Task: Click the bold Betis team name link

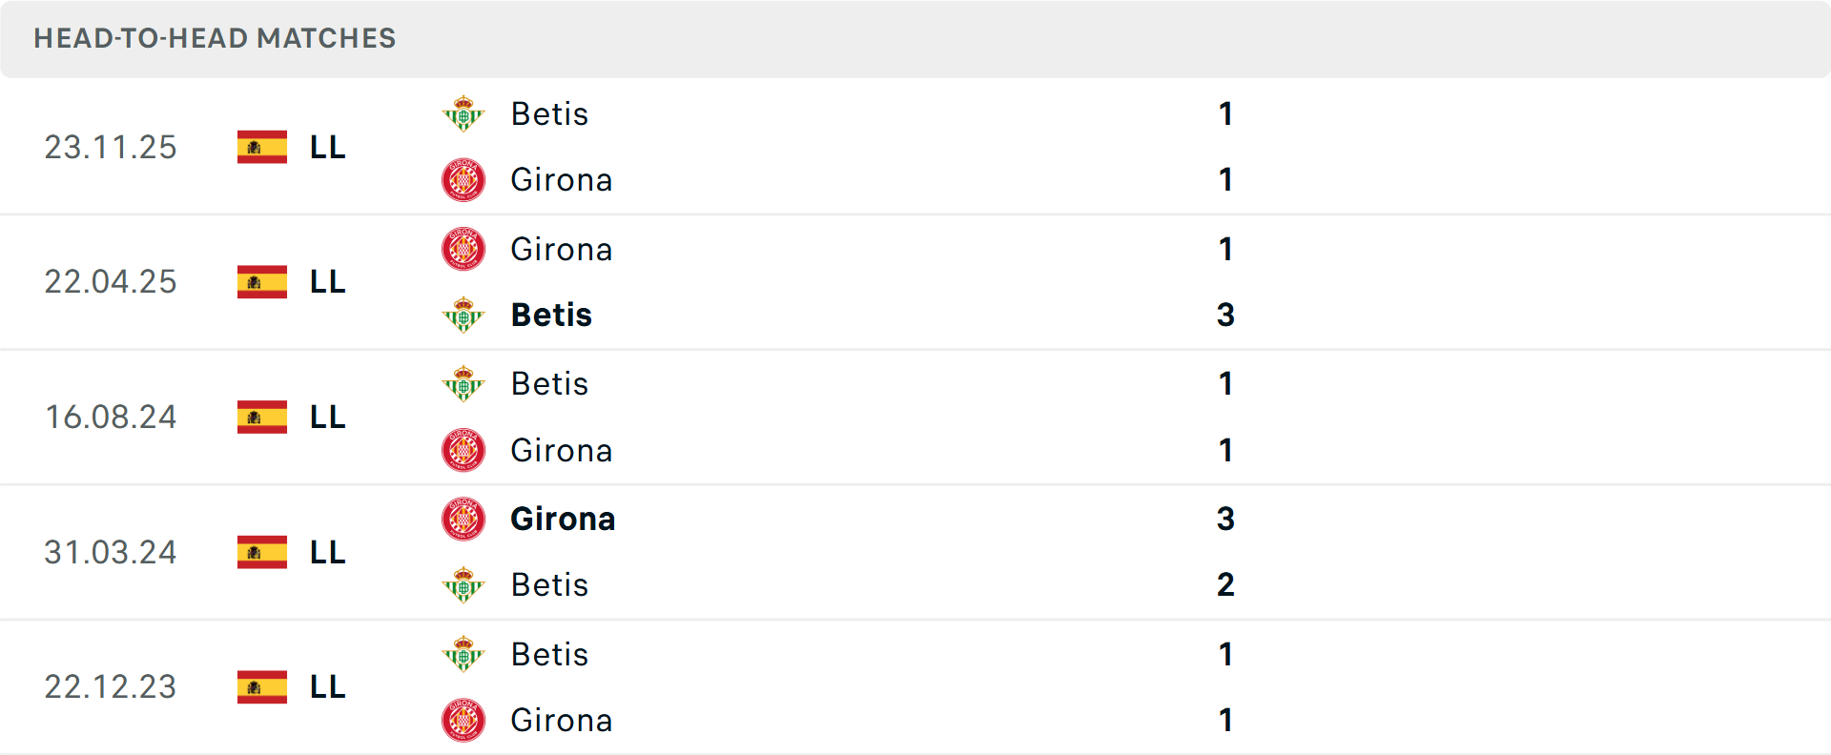Action: pos(550,315)
